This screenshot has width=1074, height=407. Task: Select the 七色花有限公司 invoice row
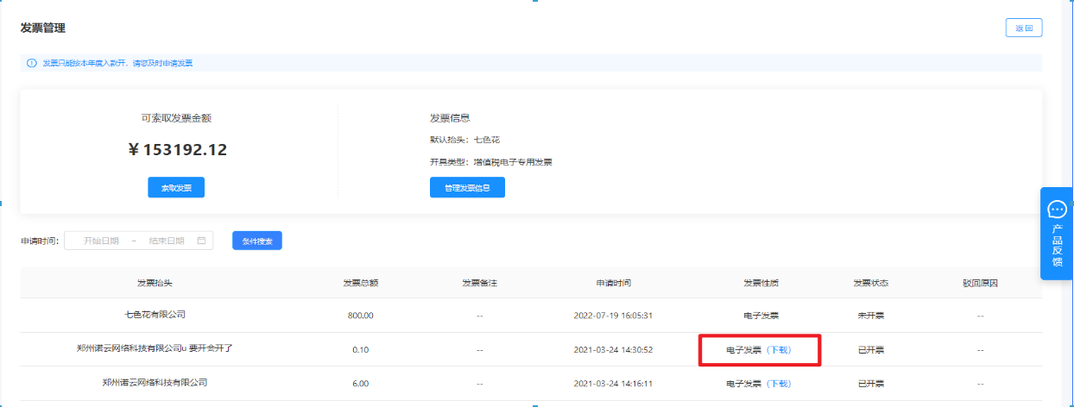[x=155, y=315]
